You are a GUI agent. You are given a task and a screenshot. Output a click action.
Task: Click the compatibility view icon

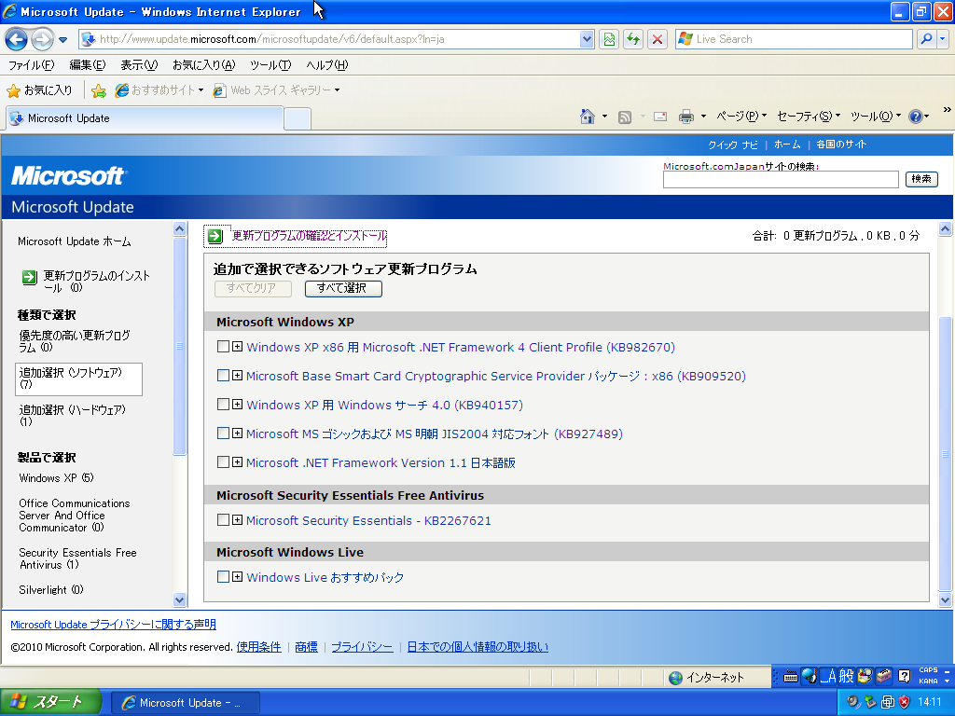click(x=609, y=39)
